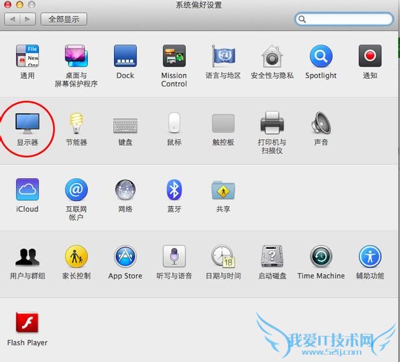Focus the preferences search field
This screenshot has width=400, height=362.
click(x=344, y=19)
